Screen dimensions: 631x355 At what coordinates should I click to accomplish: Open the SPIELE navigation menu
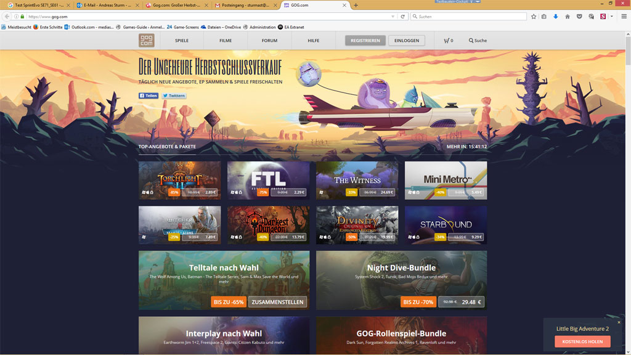pos(182,41)
